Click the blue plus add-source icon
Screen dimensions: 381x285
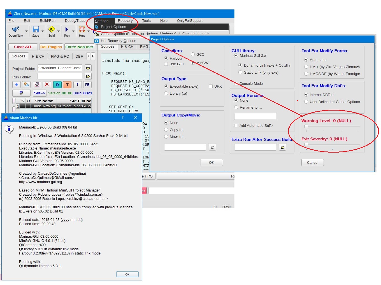pos(17,85)
